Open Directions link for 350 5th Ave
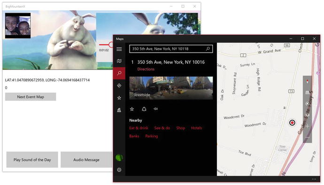 pyautogui.click(x=146, y=69)
